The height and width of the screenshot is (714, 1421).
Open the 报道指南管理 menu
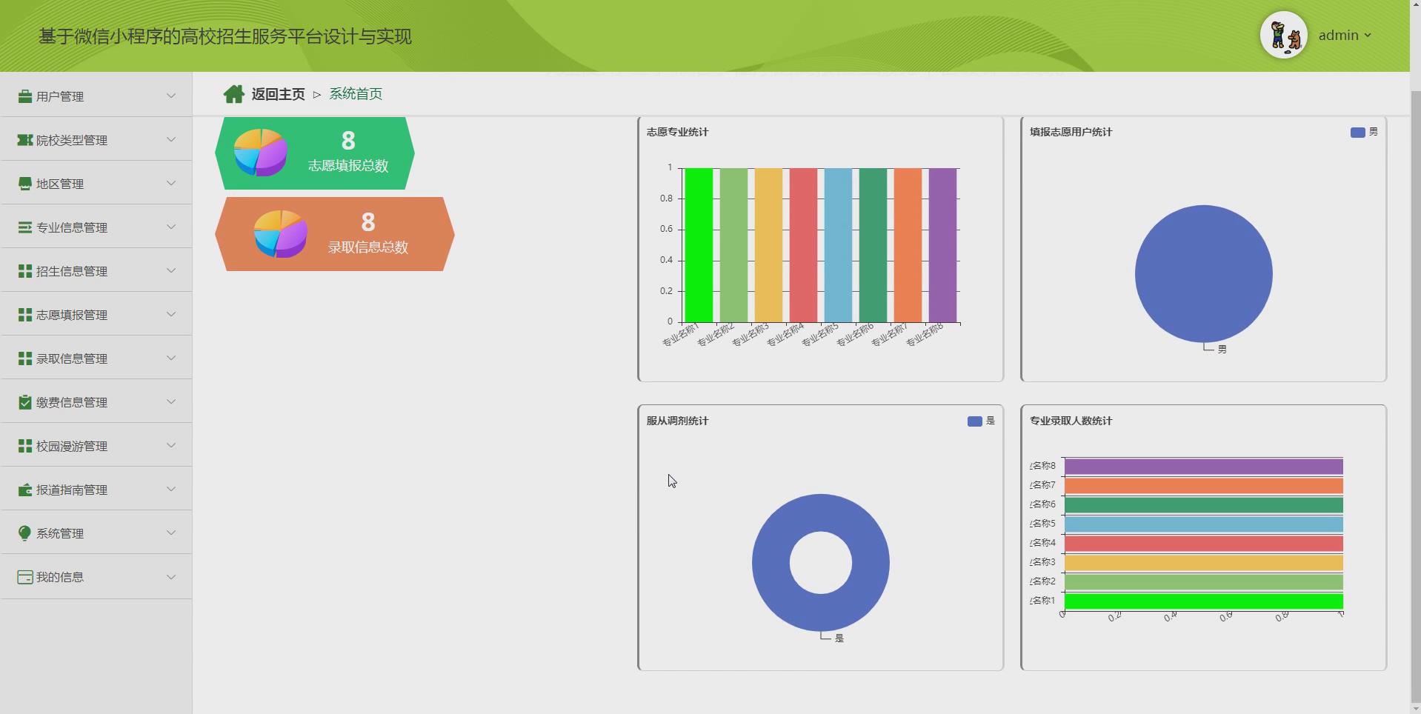(x=96, y=489)
